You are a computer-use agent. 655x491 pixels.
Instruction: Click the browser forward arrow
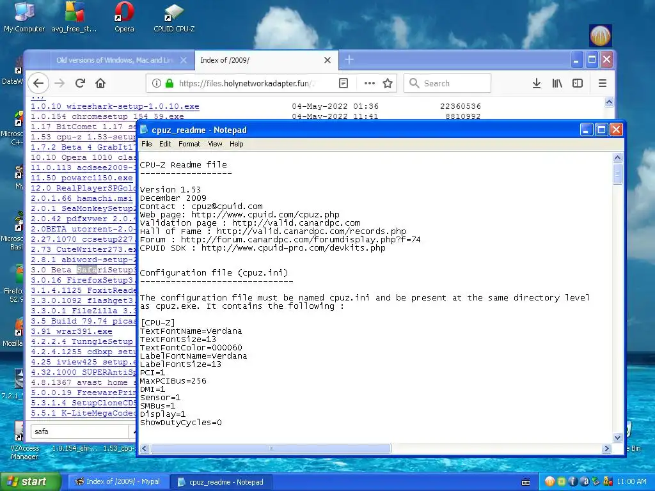coord(59,83)
